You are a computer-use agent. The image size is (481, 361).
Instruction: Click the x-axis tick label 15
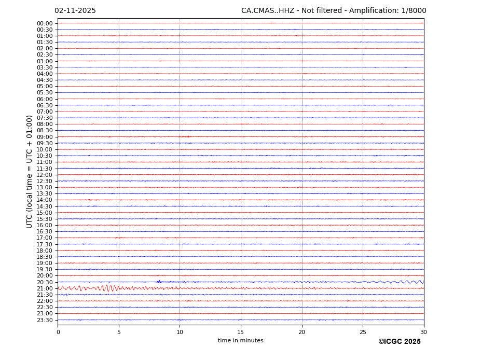tap(241, 332)
